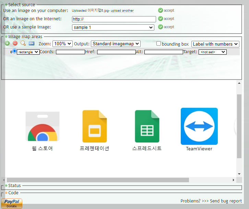249x209 pixels.
Task: Click the text 'Uploaded 이미지맵5.jpg'
Action: (x=90, y=11)
